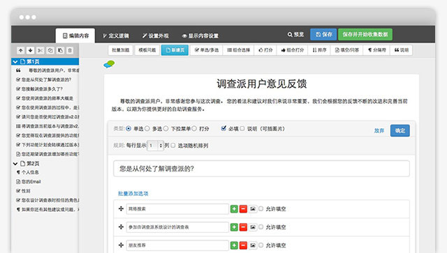
Task: Delete selected item with trash icon
Action: [70, 51]
